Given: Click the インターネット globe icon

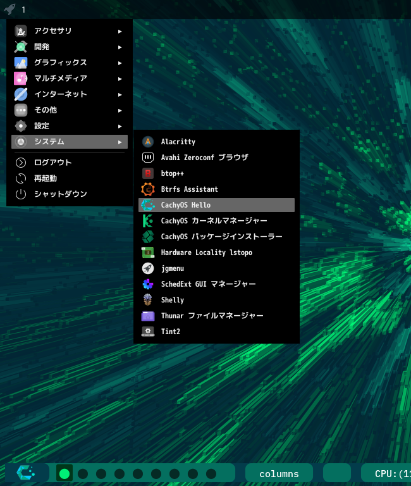Looking at the screenshot, I should (21, 94).
